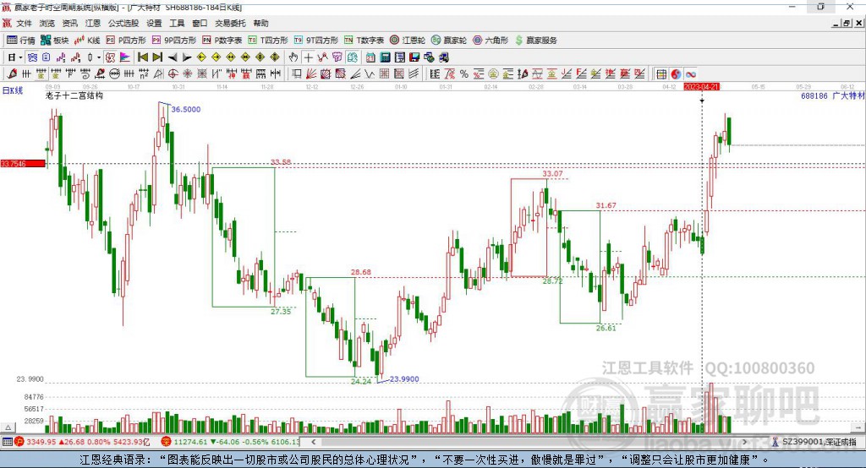
Task: Open the 六角形 hexagon tool
Action: click(491, 41)
